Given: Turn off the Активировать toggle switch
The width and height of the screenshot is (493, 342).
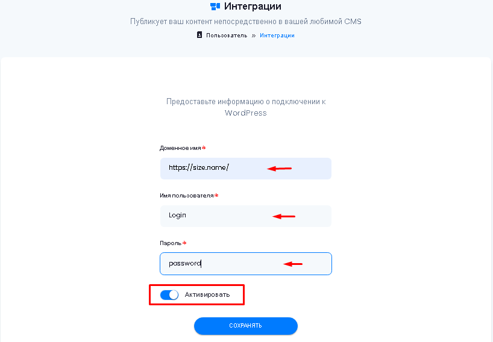Looking at the screenshot, I should 169,295.
